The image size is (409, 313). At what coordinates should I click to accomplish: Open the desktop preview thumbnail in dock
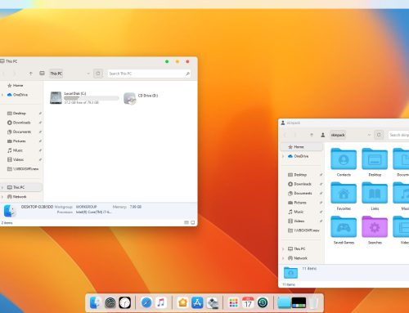coord(299,303)
